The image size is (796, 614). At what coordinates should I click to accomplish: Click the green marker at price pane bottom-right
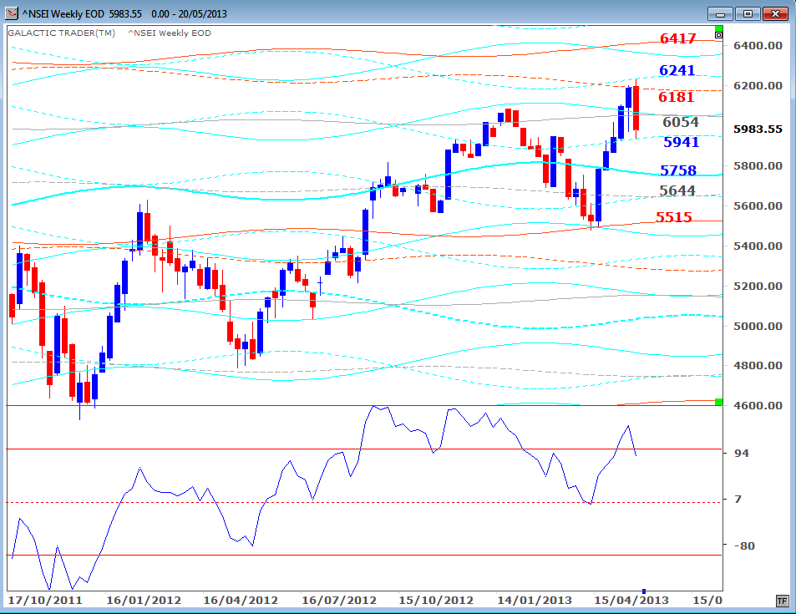(x=718, y=402)
